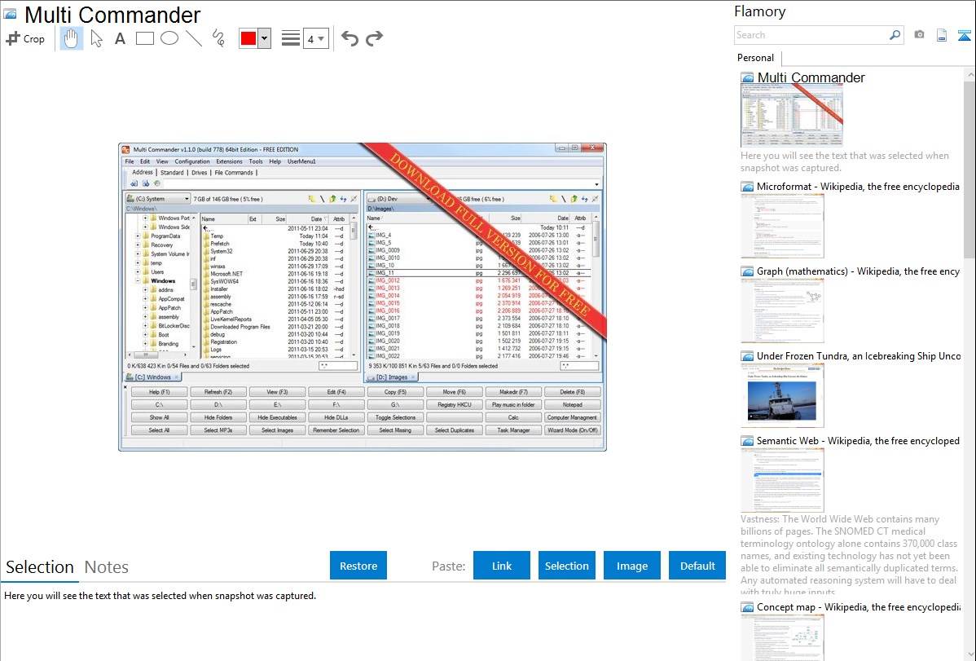
Task: Click the 'Multi Commander' title in the snapshot list
Action: coord(811,78)
